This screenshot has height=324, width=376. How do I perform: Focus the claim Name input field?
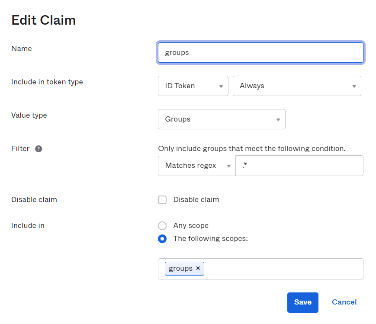[x=260, y=52]
